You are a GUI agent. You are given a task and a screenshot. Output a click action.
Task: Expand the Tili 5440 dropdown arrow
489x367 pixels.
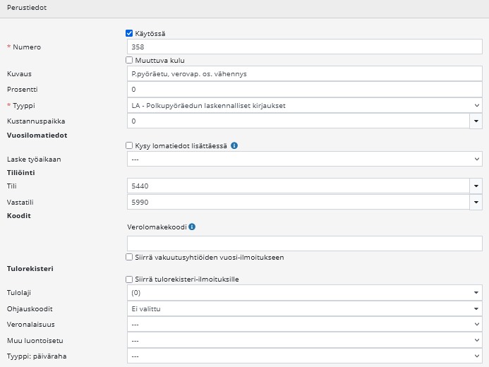click(476, 186)
